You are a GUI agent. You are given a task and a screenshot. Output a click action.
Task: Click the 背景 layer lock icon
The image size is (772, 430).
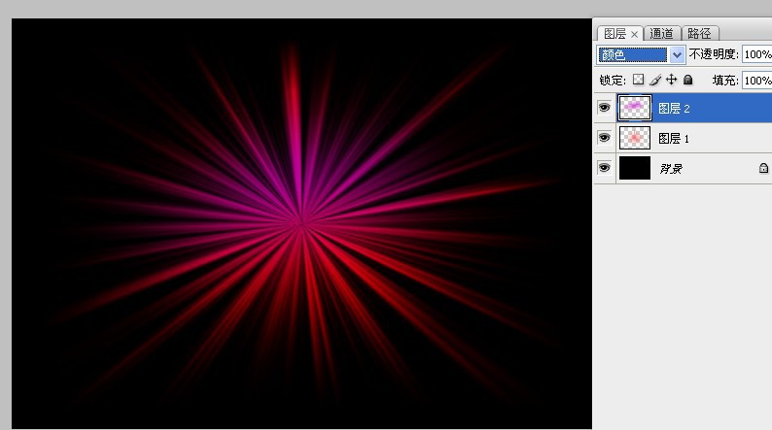763,168
